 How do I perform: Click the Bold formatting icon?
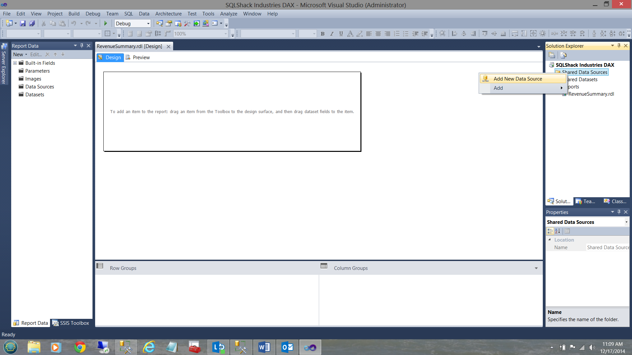pos(323,34)
